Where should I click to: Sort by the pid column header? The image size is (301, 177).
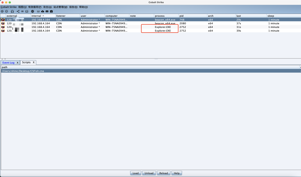point(193,16)
